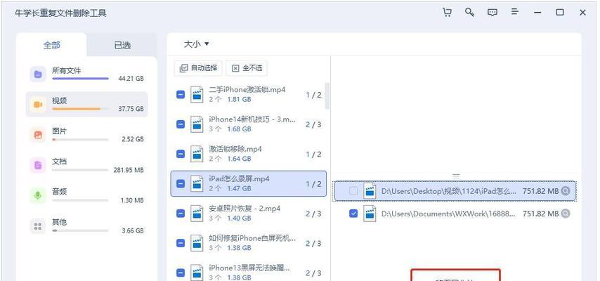Click file icon of iPhone14新机技巧 - 3
Image resolution: width=600 pixels, height=281 pixels.
pos(197,124)
